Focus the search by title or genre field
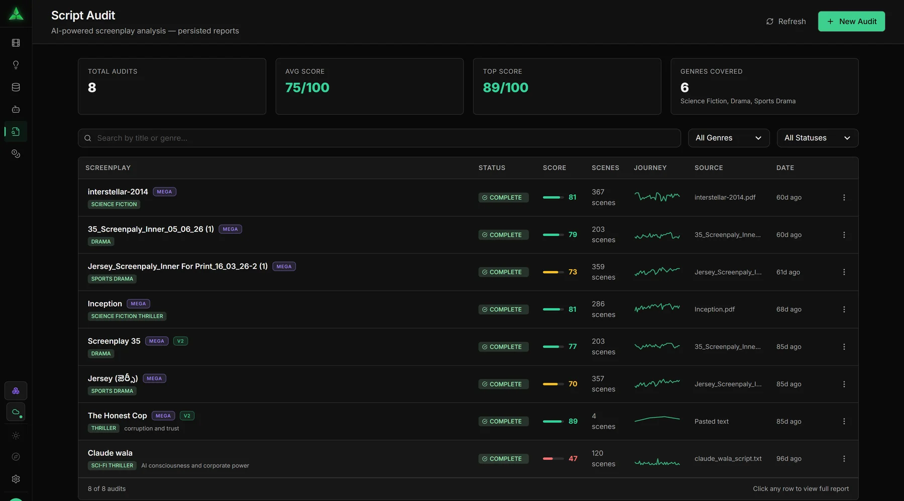This screenshot has width=904, height=501. 379,138
